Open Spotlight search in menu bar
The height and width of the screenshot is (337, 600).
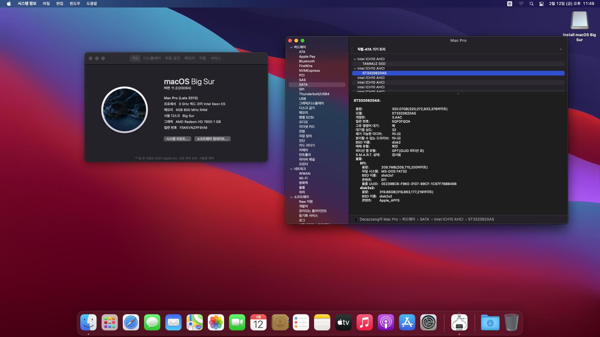[x=531, y=4]
